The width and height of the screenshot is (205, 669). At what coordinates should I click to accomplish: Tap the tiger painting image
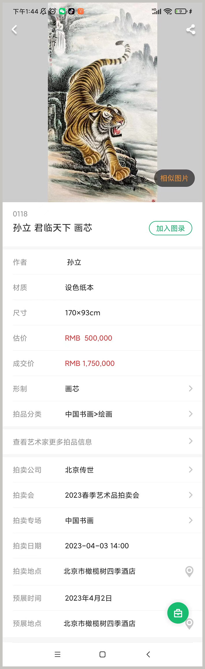coord(103,102)
